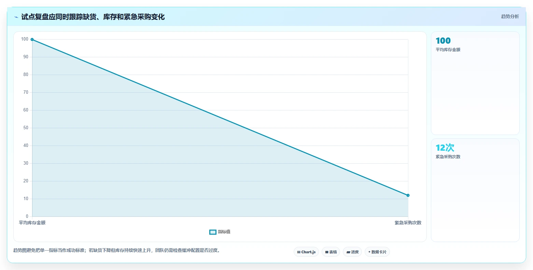
Task: Click the 紧急采购次数 x-axis label
Action: click(x=408, y=223)
